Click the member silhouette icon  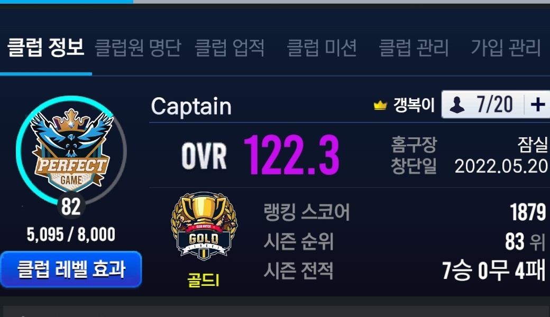pyautogui.click(x=457, y=105)
